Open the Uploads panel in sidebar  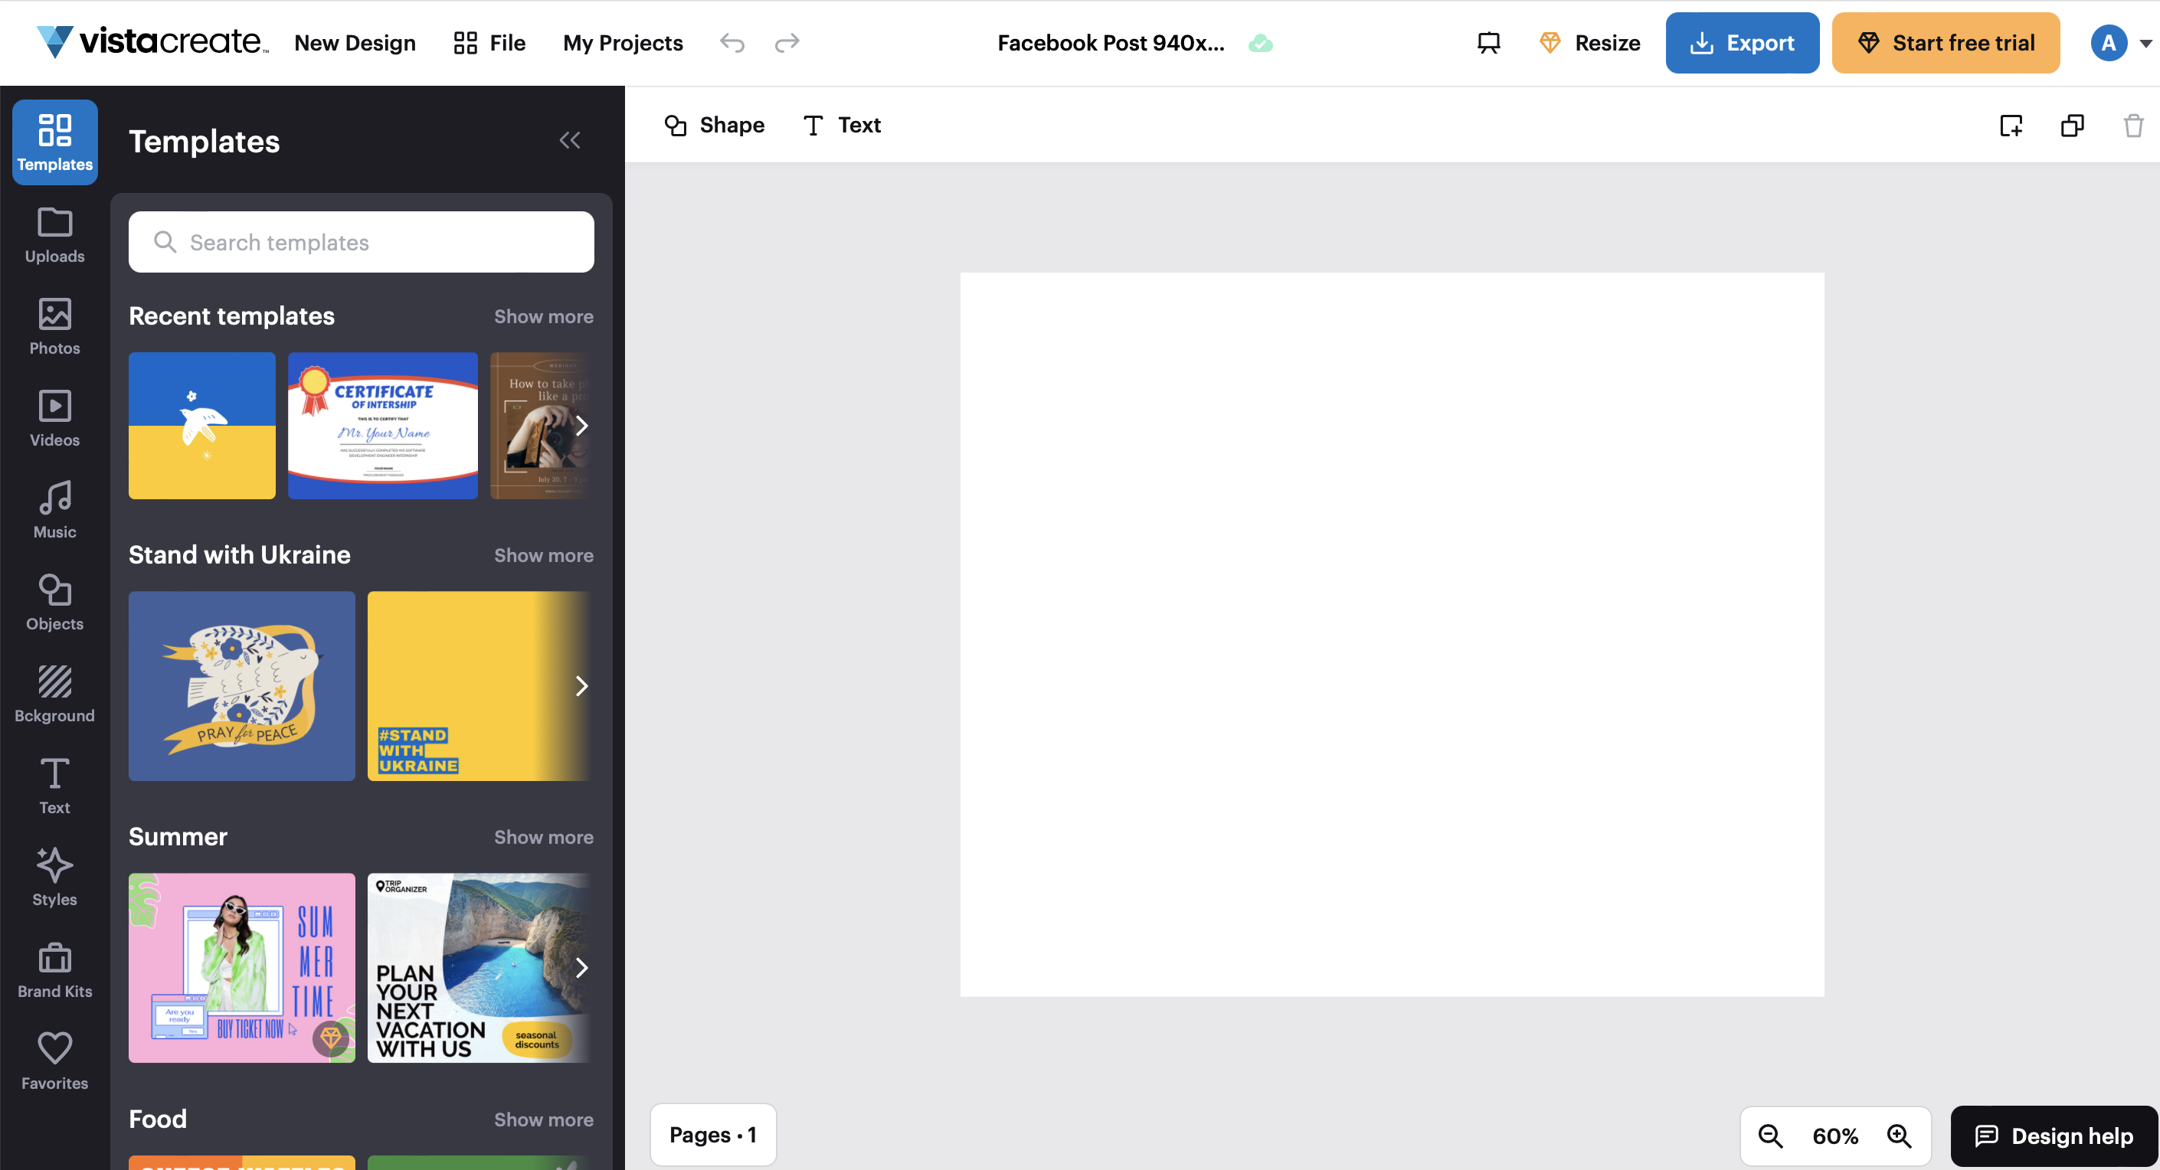pos(54,236)
